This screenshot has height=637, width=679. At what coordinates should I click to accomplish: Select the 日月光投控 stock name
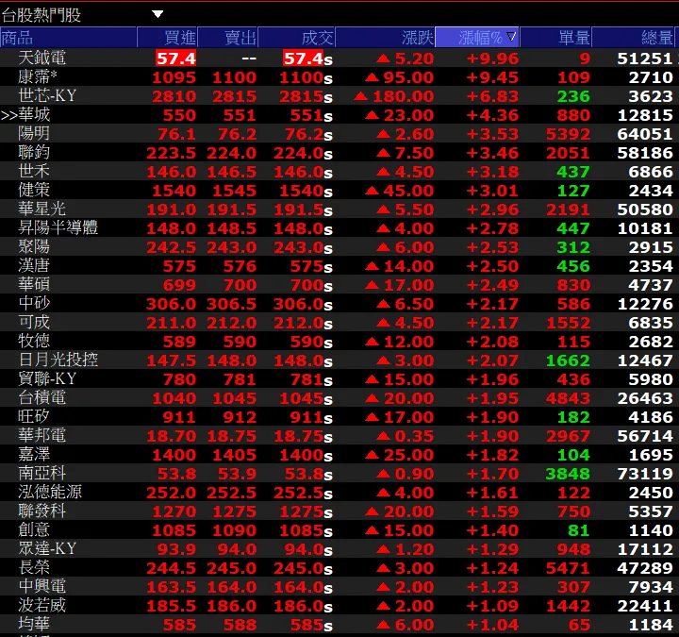[x=58, y=360]
